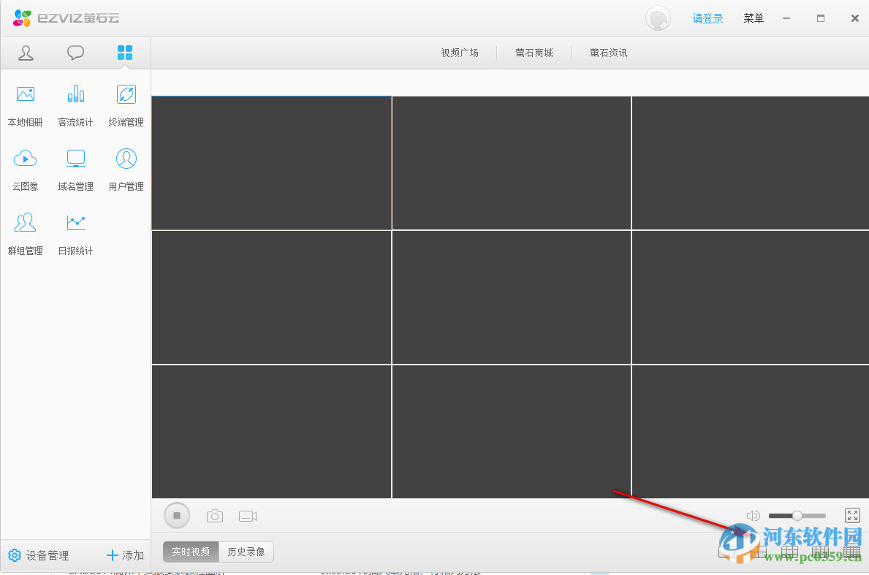Select the bottom-left video pane
This screenshot has width=869, height=575.
tap(272, 432)
